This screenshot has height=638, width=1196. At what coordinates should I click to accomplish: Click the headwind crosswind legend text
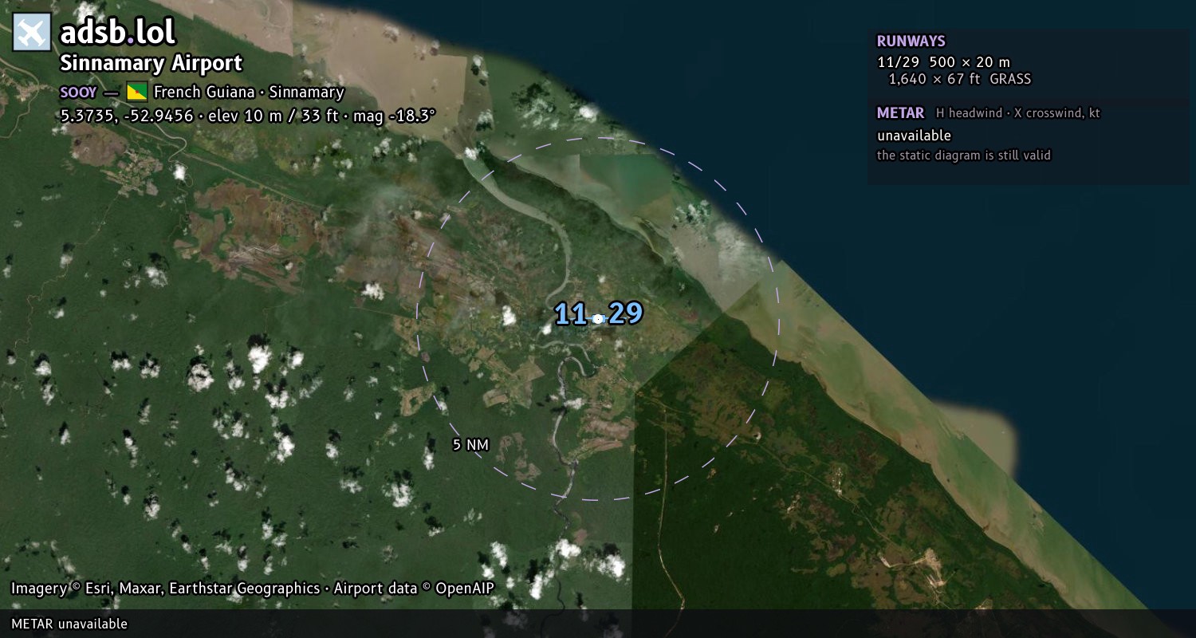click(1018, 113)
